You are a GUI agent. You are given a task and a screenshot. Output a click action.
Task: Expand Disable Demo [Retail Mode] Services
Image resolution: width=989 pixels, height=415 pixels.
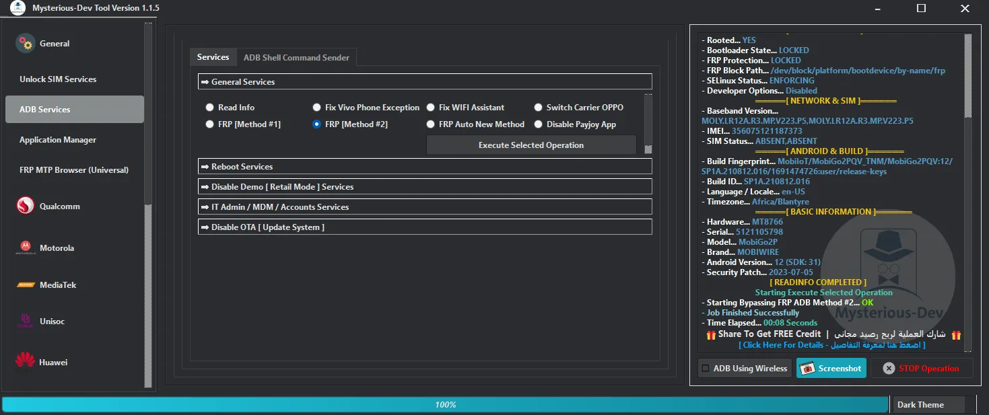(425, 187)
